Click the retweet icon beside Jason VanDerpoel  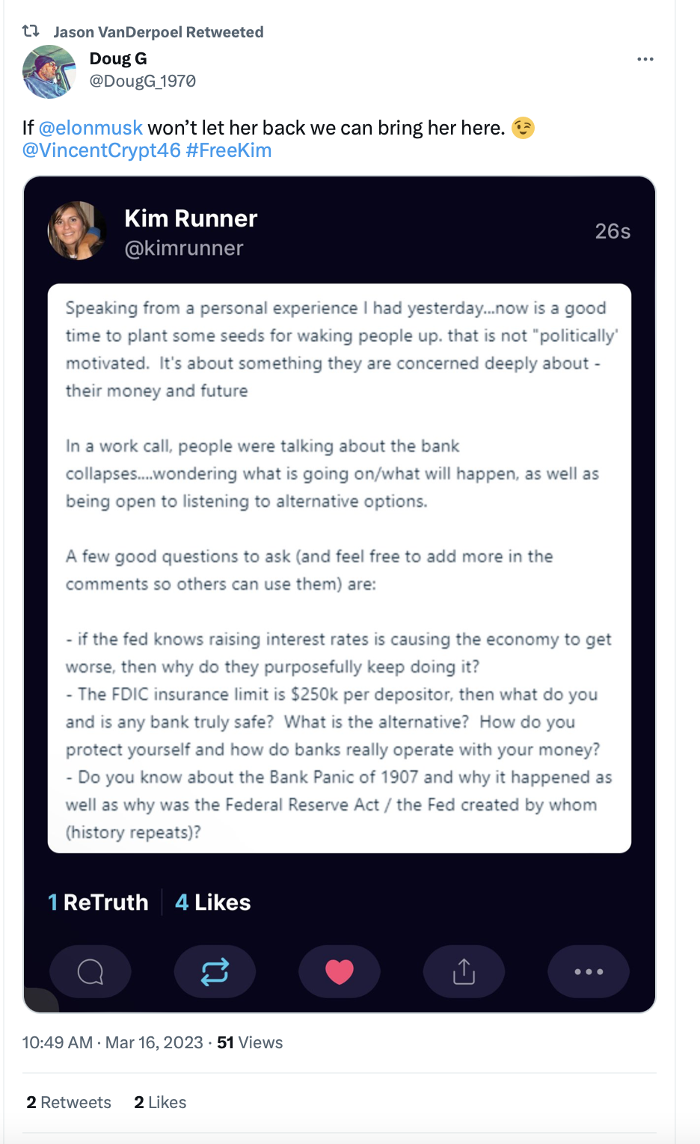[x=31, y=31]
